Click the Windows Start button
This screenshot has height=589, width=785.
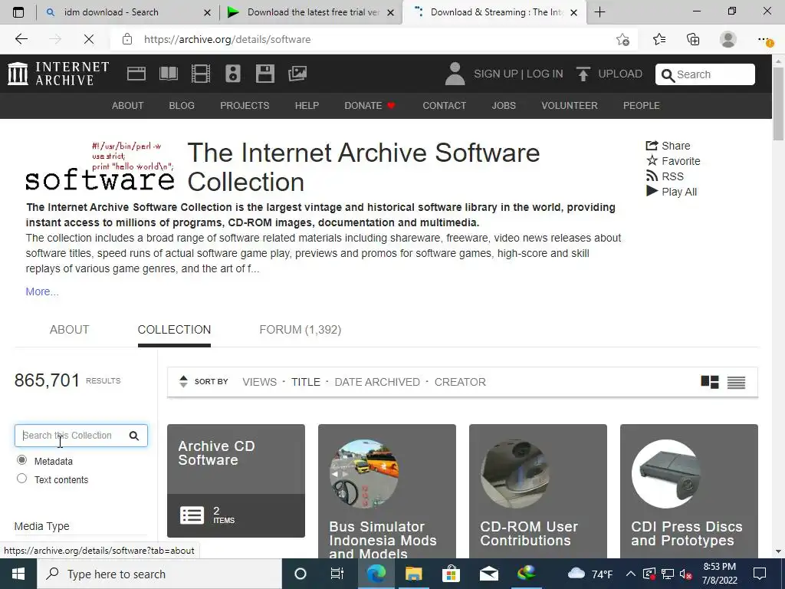pos(18,574)
